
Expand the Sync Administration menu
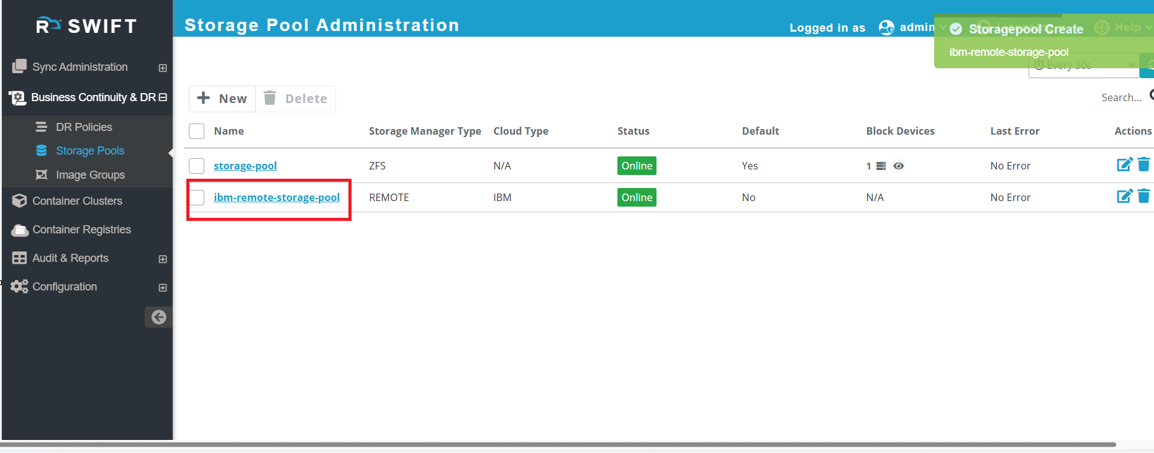click(x=163, y=68)
